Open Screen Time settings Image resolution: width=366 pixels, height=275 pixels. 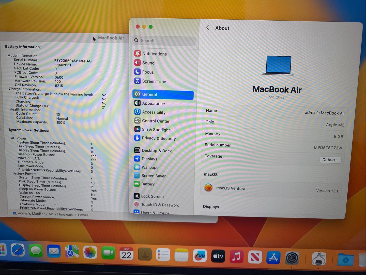(150, 81)
